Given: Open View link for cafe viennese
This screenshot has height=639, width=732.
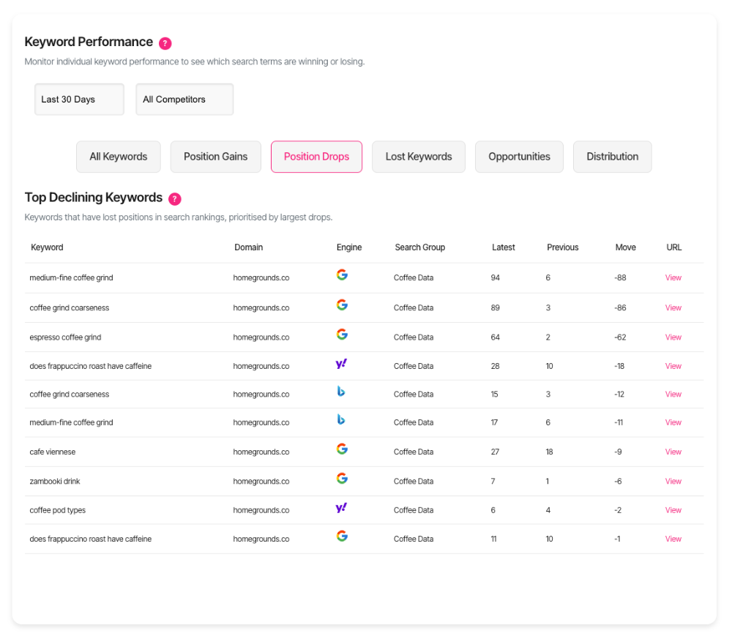Looking at the screenshot, I should tap(673, 452).
